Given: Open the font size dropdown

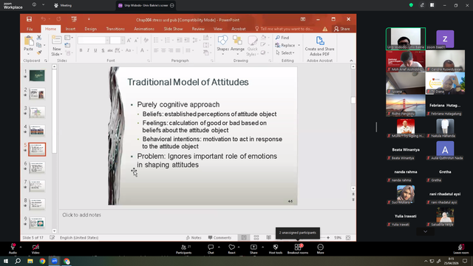Looking at the screenshot, I should [123, 40].
